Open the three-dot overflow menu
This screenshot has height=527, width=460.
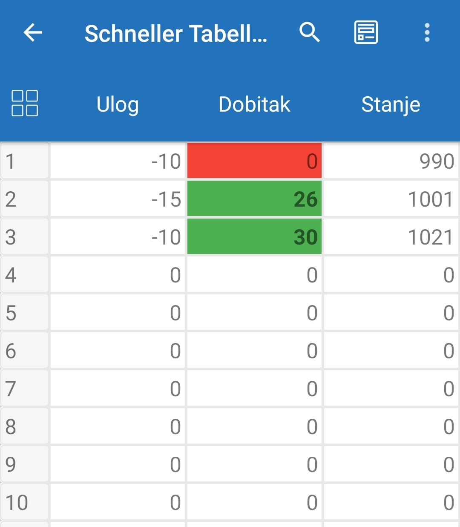tap(427, 33)
